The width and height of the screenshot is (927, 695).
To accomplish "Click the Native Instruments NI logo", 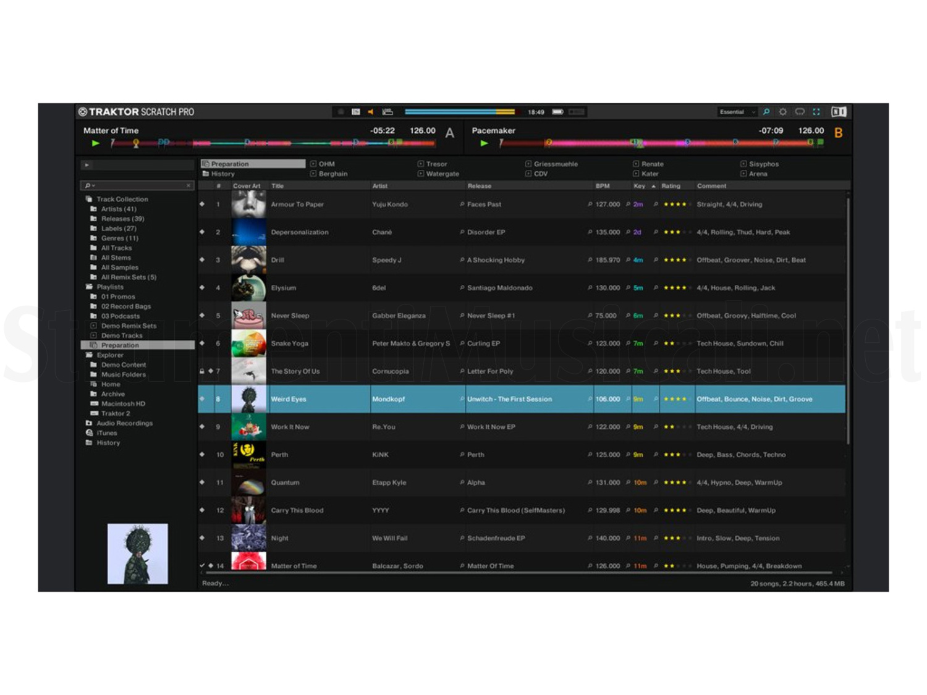I will (839, 112).
